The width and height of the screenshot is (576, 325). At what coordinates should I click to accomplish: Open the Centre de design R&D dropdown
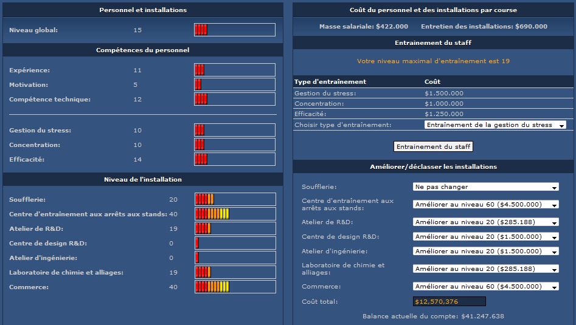click(x=485, y=236)
